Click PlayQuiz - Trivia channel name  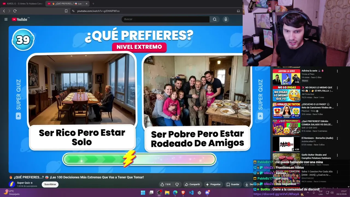pos(308,111)
